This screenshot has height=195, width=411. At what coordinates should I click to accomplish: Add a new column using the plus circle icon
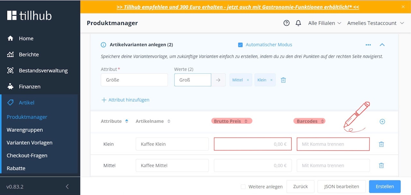click(382, 122)
